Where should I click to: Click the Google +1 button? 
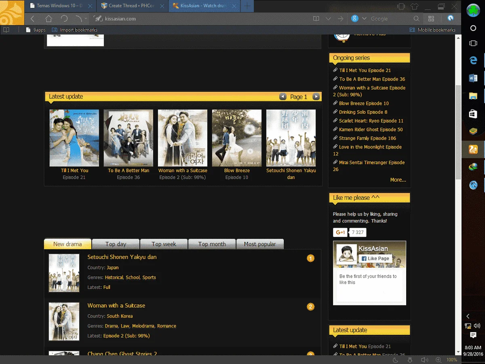(x=340, y=232)
